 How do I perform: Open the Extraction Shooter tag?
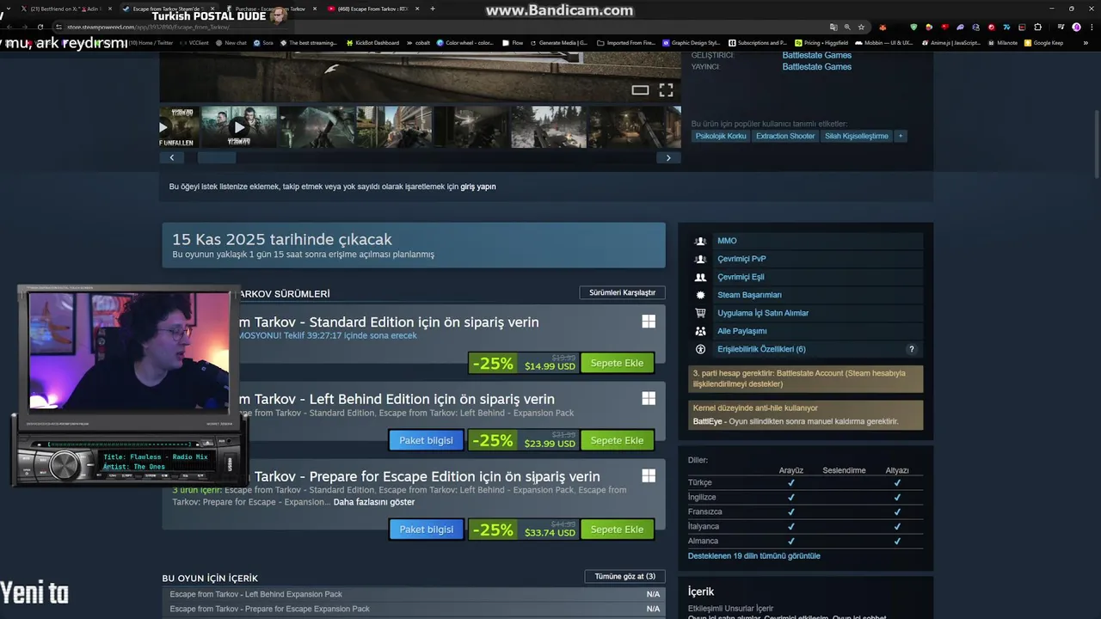coord(785,136)
